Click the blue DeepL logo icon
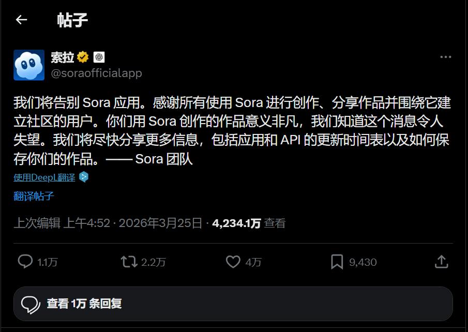468x332 pixels. [x=84, y=177]
